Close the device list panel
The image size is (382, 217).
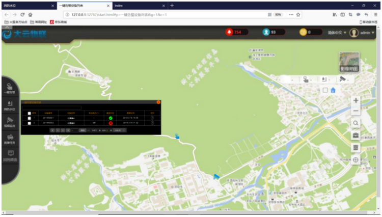tap(158, 102)
